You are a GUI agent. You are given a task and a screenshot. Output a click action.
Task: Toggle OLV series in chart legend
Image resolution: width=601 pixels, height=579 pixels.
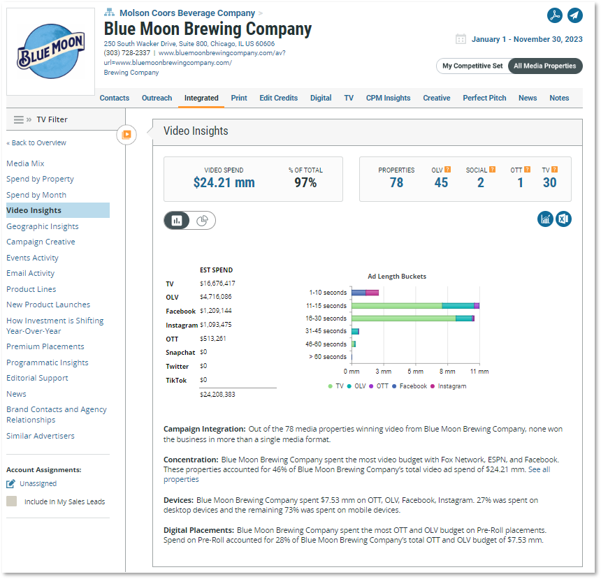click(356, 386)
